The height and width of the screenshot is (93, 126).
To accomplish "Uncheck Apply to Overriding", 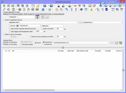I will point(4,44).
